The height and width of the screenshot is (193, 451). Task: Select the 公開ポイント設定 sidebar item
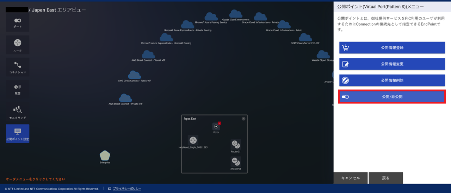pyautogui.click(x=18, y=134)
